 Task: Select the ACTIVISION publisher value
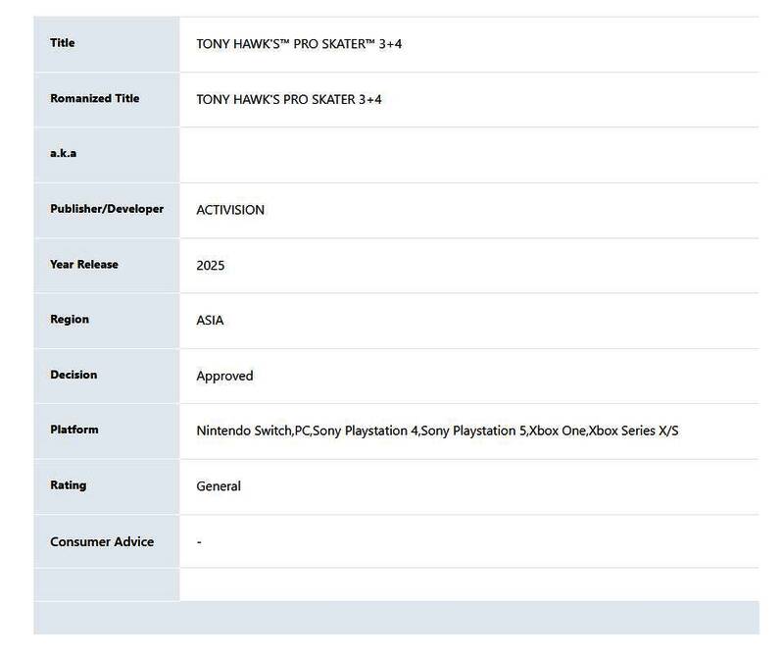(x=230, y=210)
